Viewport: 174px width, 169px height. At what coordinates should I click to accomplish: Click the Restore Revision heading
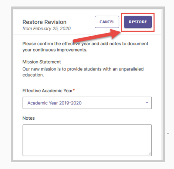coord(44,22)
